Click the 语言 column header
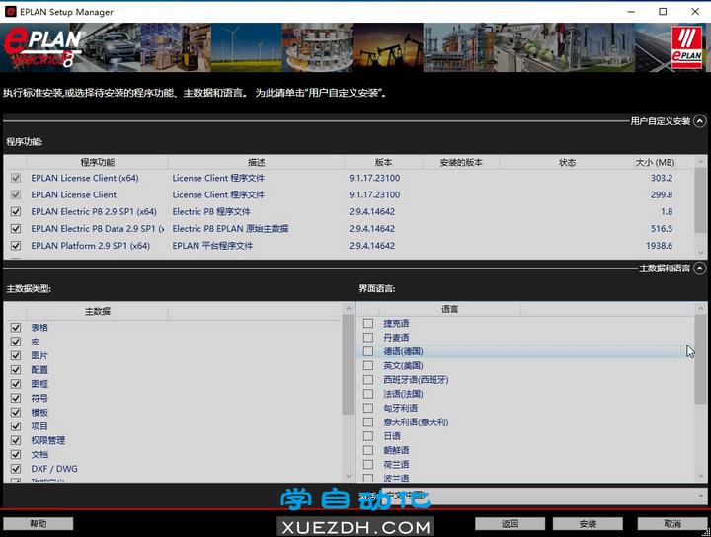This screenshot has width=711, height=537. coord(450,309)
